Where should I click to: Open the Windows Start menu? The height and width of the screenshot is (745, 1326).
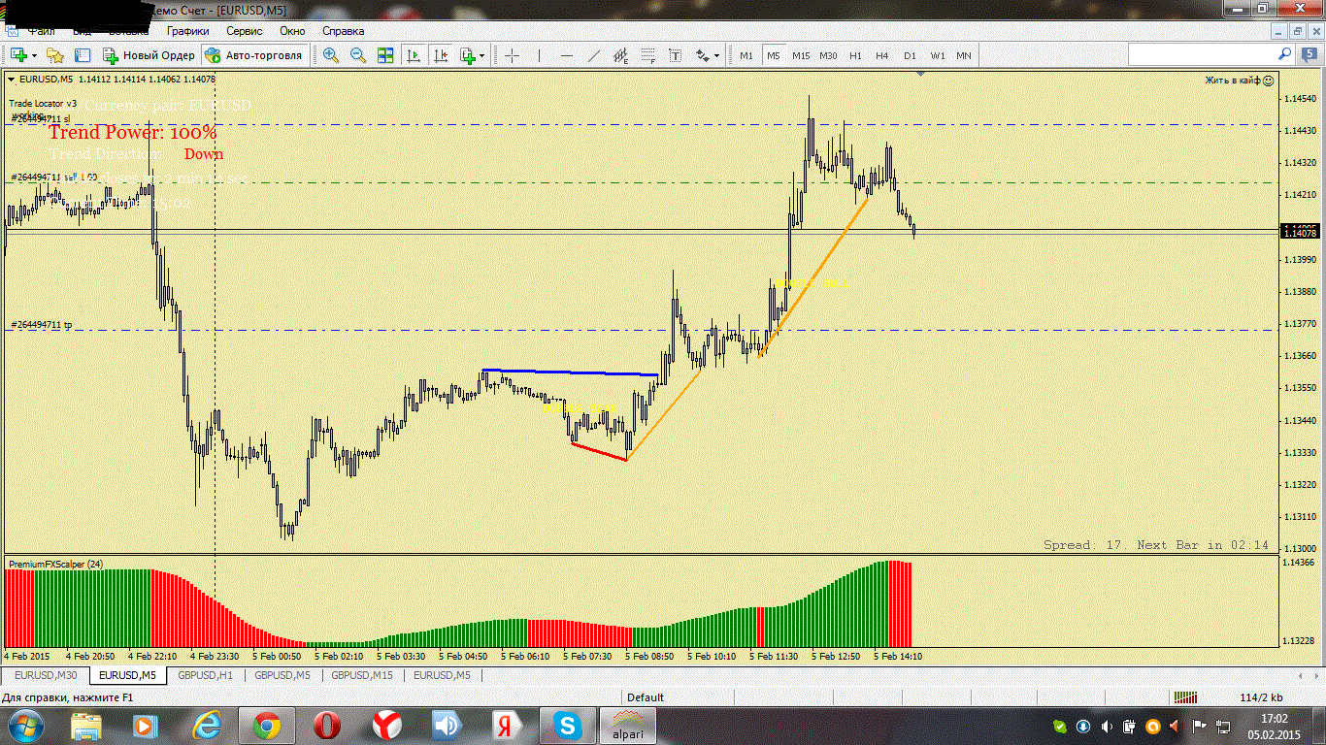pos(24,725)
